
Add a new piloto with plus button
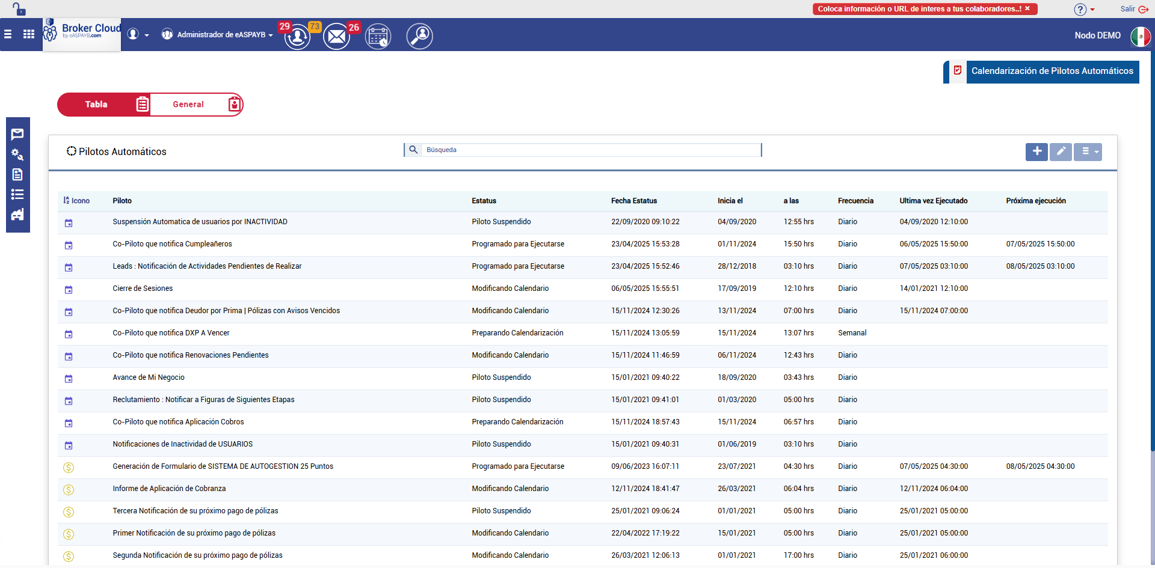point(1036,151)
